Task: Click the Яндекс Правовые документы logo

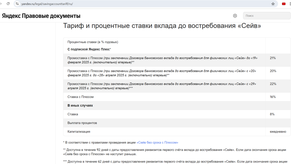Action: point(41,16)
